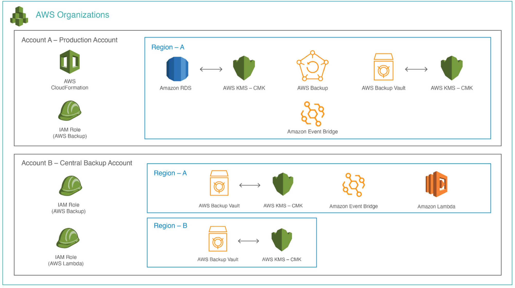The height and width of the screenshot is (288, 515).
Task: Click the Account A – Production Account heading
Action: point(70,40)
